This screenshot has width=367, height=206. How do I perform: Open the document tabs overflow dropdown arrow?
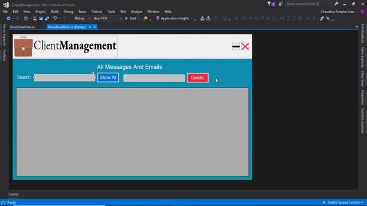[x=357, y=27]
